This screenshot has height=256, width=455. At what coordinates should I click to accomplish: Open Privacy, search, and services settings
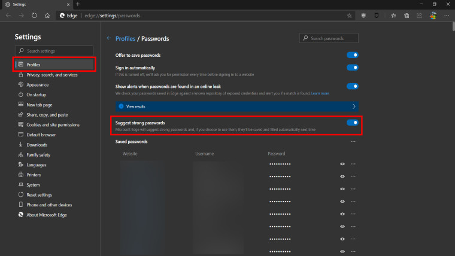pos(52,75)
